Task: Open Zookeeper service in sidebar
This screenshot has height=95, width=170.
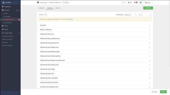Action: click(x=7, y=17)
